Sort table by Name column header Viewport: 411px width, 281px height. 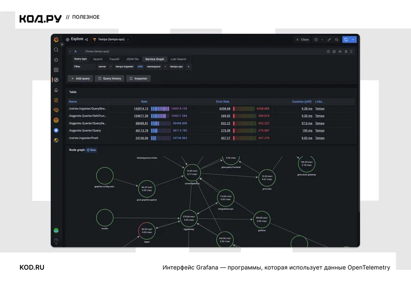click(x=73, y=101)
